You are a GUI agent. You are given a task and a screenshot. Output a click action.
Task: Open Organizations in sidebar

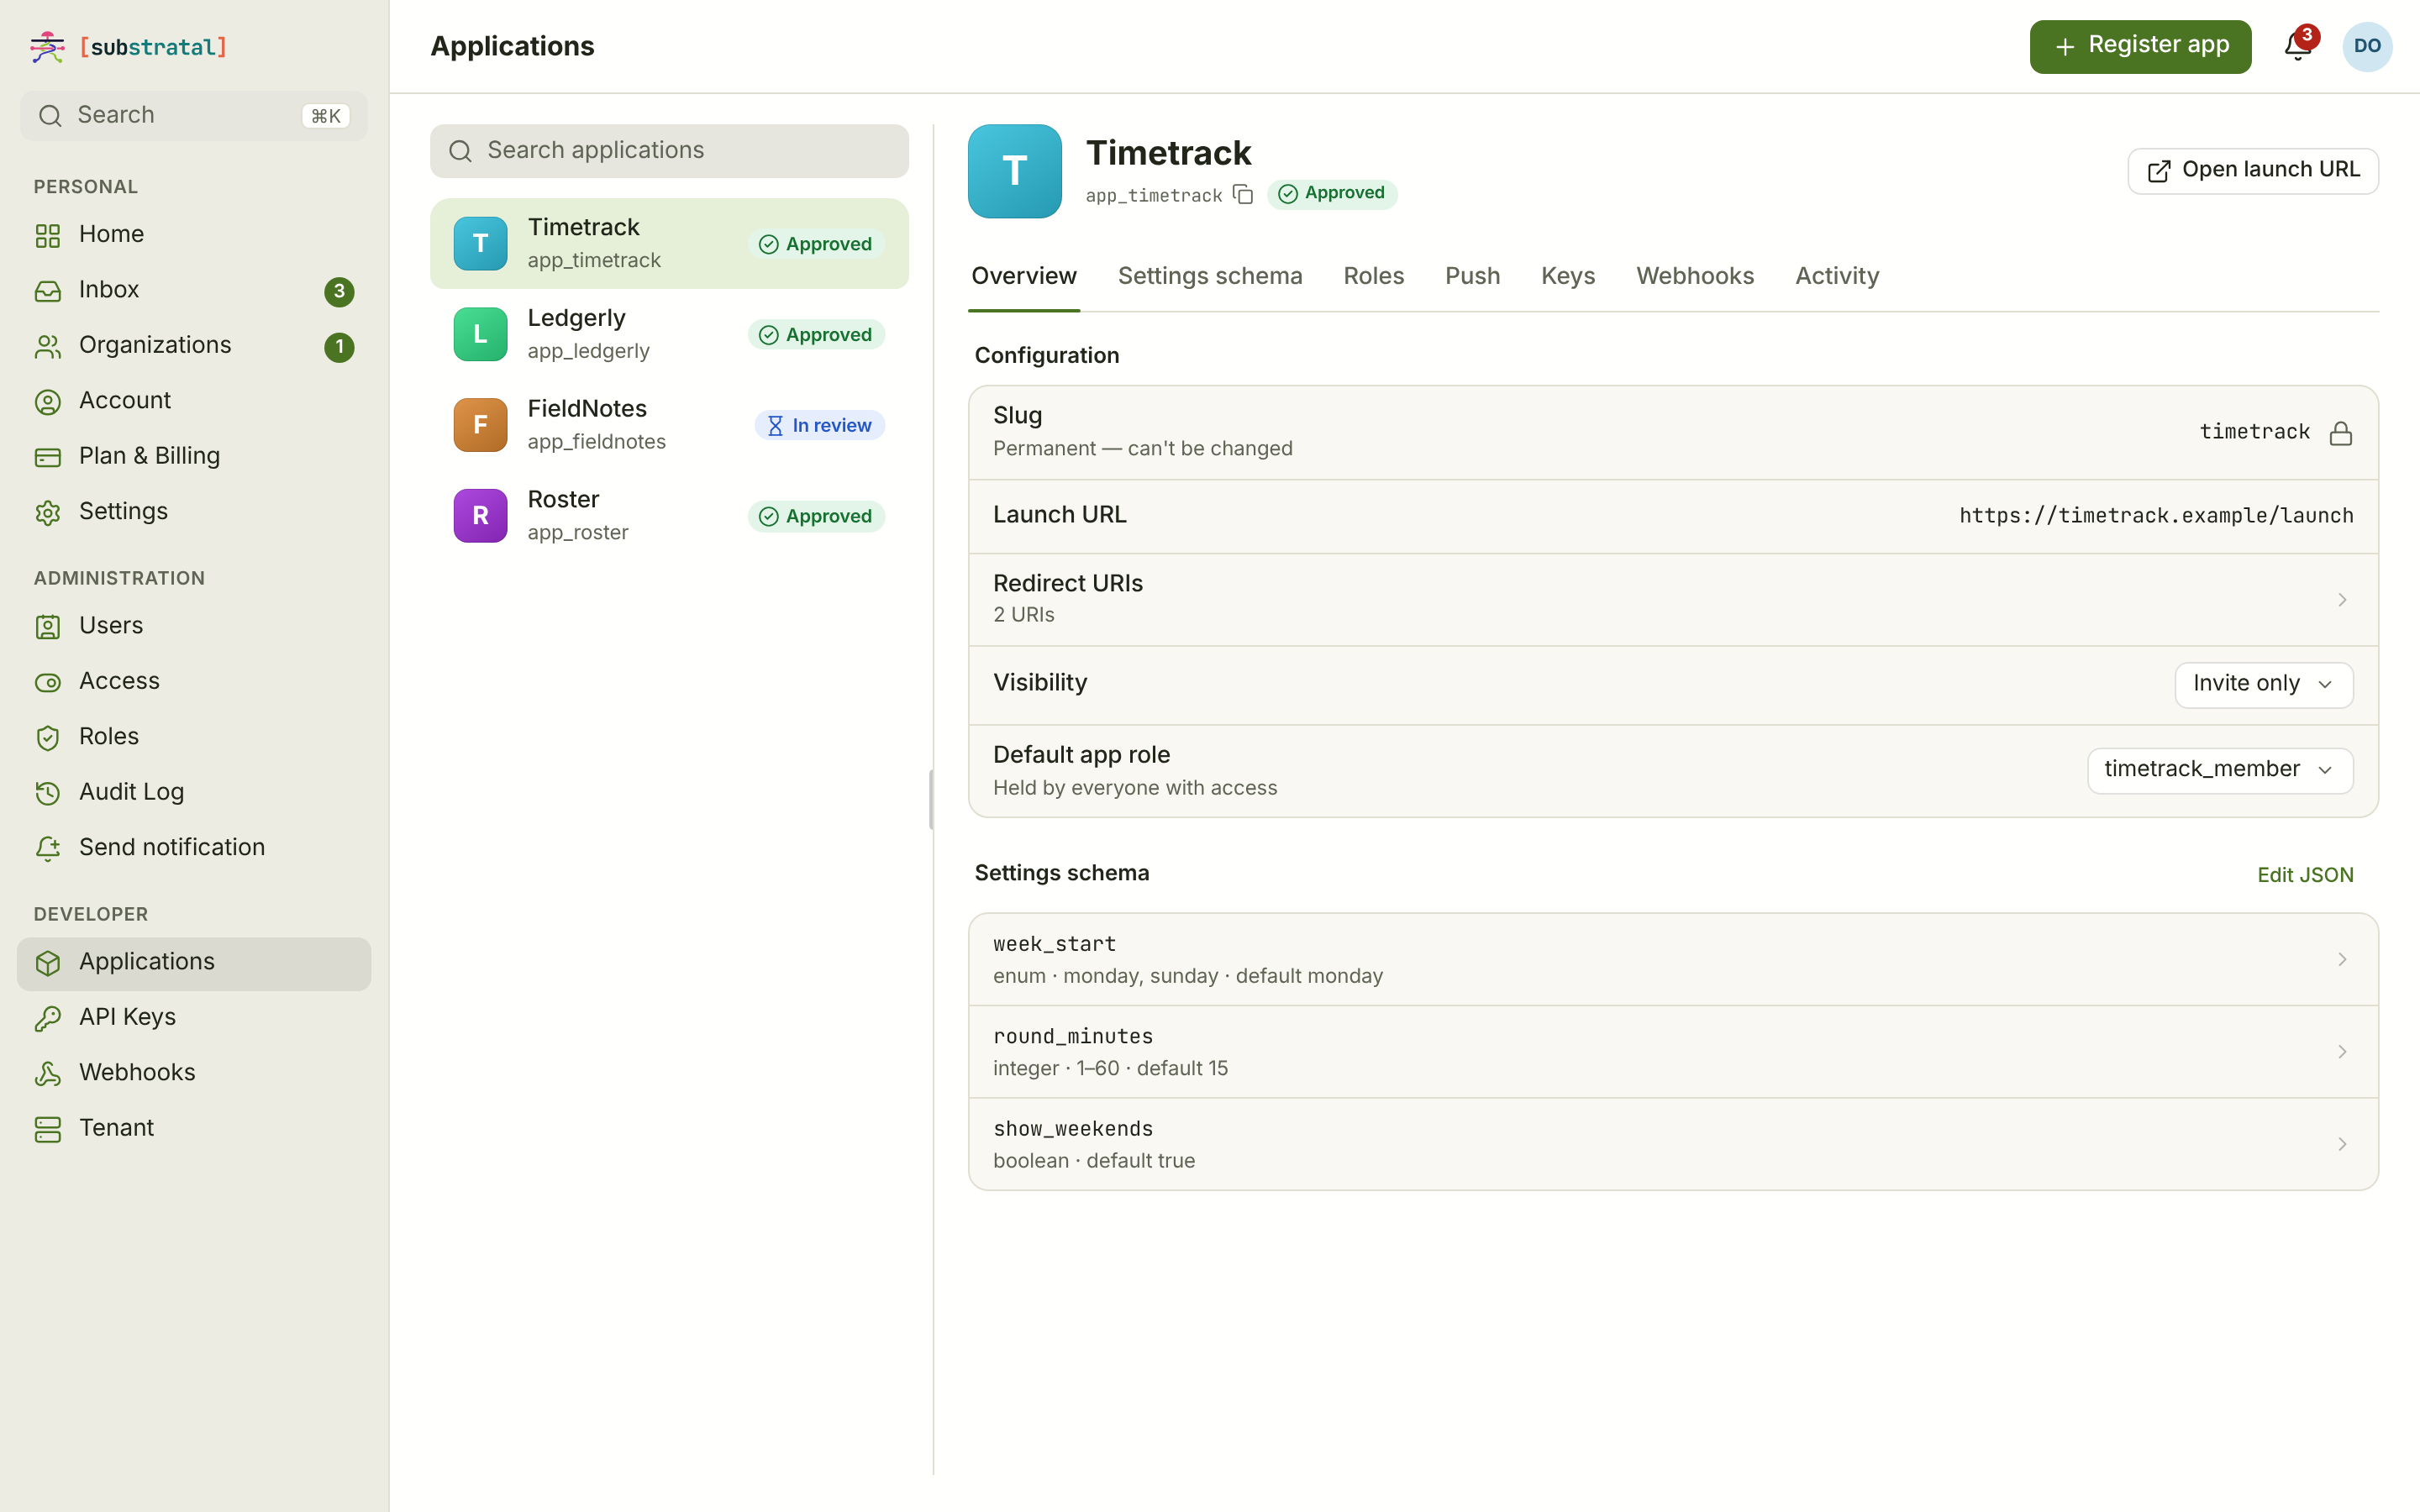pos(194,345)
